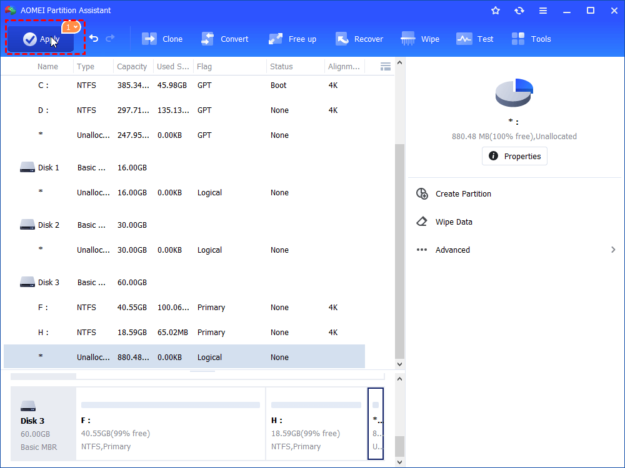Sort by Name column header
Image resolution: width=625 pixels, height=468 pixels.
coord(48,67)
